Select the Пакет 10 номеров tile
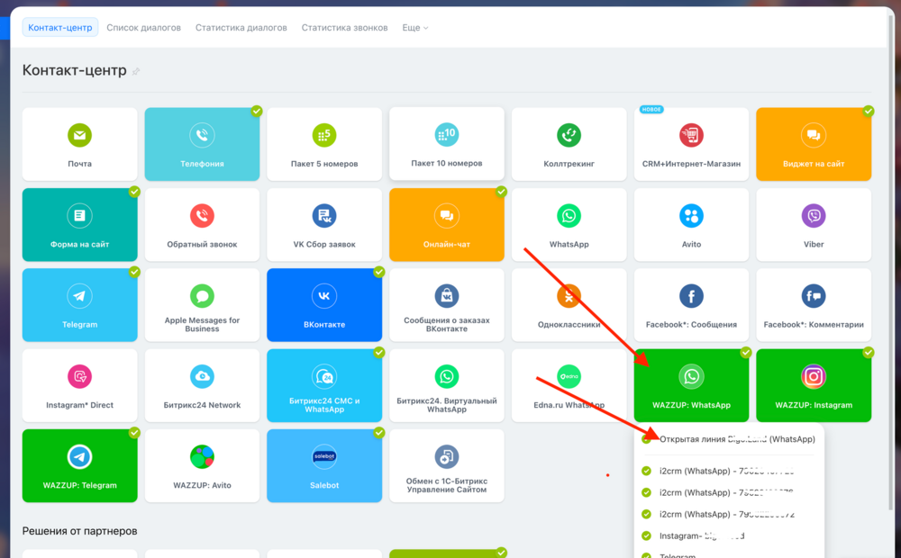 click(447, 143)
